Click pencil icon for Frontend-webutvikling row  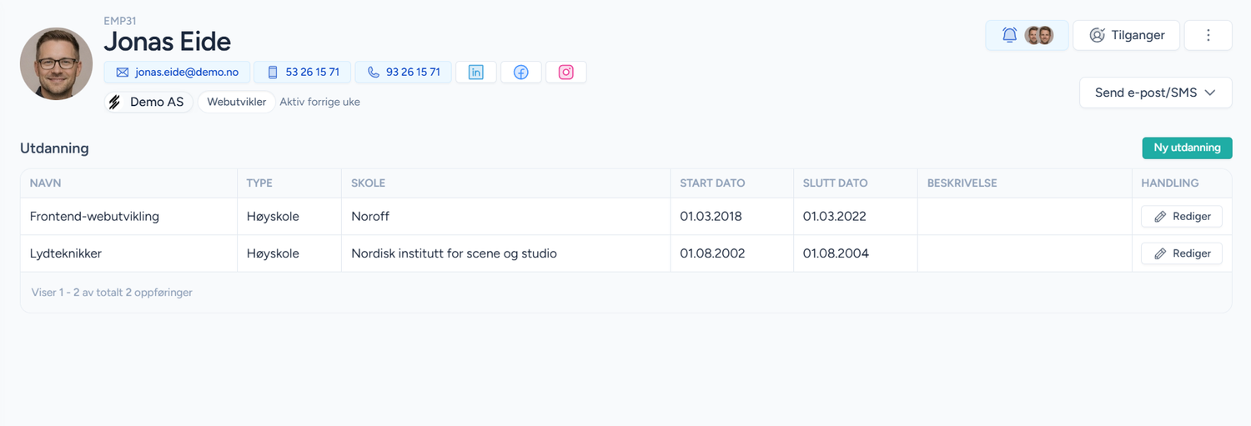tap(1160, 217)
